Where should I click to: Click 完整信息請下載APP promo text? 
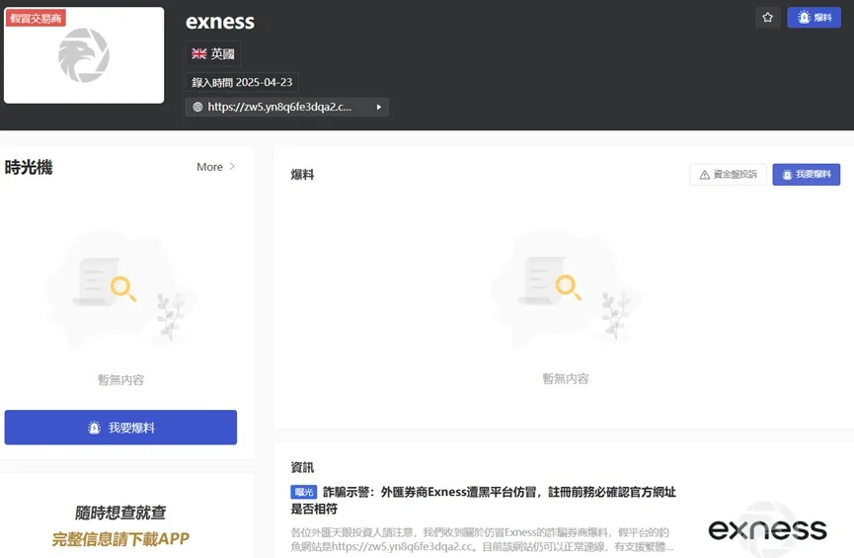point(120,539)
